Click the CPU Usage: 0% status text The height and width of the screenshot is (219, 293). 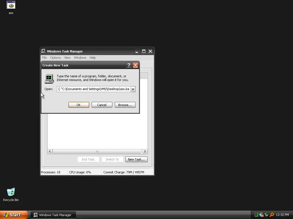[80, 172]
